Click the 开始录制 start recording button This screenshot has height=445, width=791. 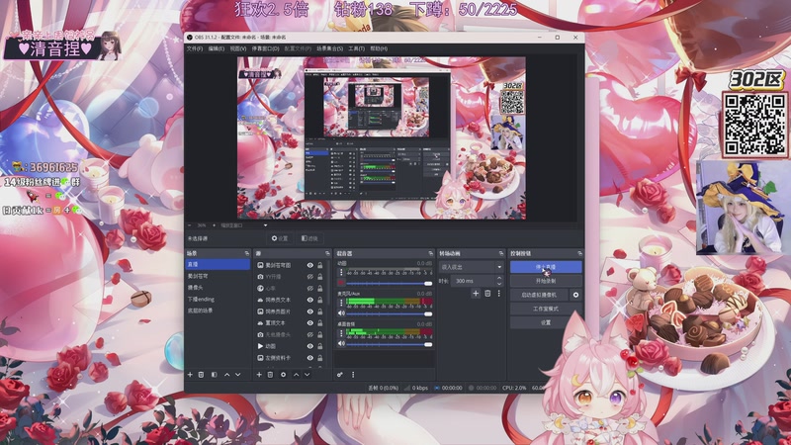coord(546,281)
